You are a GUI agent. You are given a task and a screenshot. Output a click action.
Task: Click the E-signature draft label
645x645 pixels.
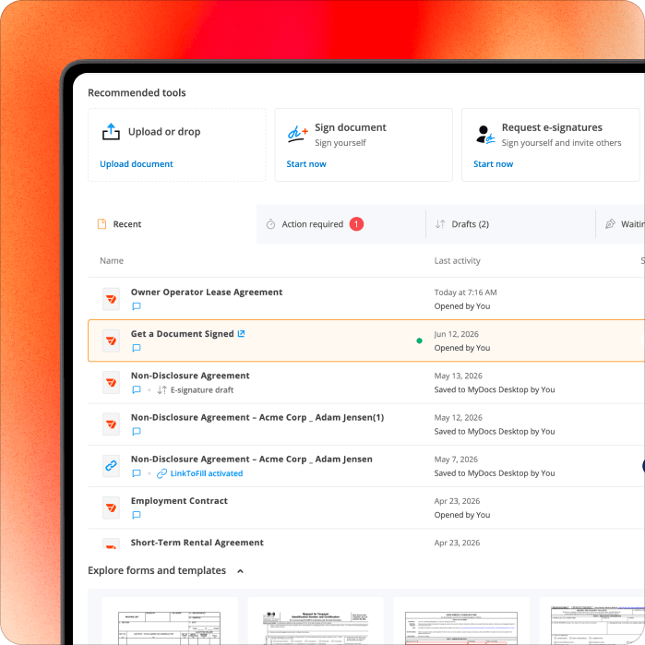coord(201,390)
